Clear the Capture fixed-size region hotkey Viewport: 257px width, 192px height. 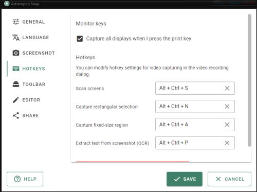pos(227,125)
